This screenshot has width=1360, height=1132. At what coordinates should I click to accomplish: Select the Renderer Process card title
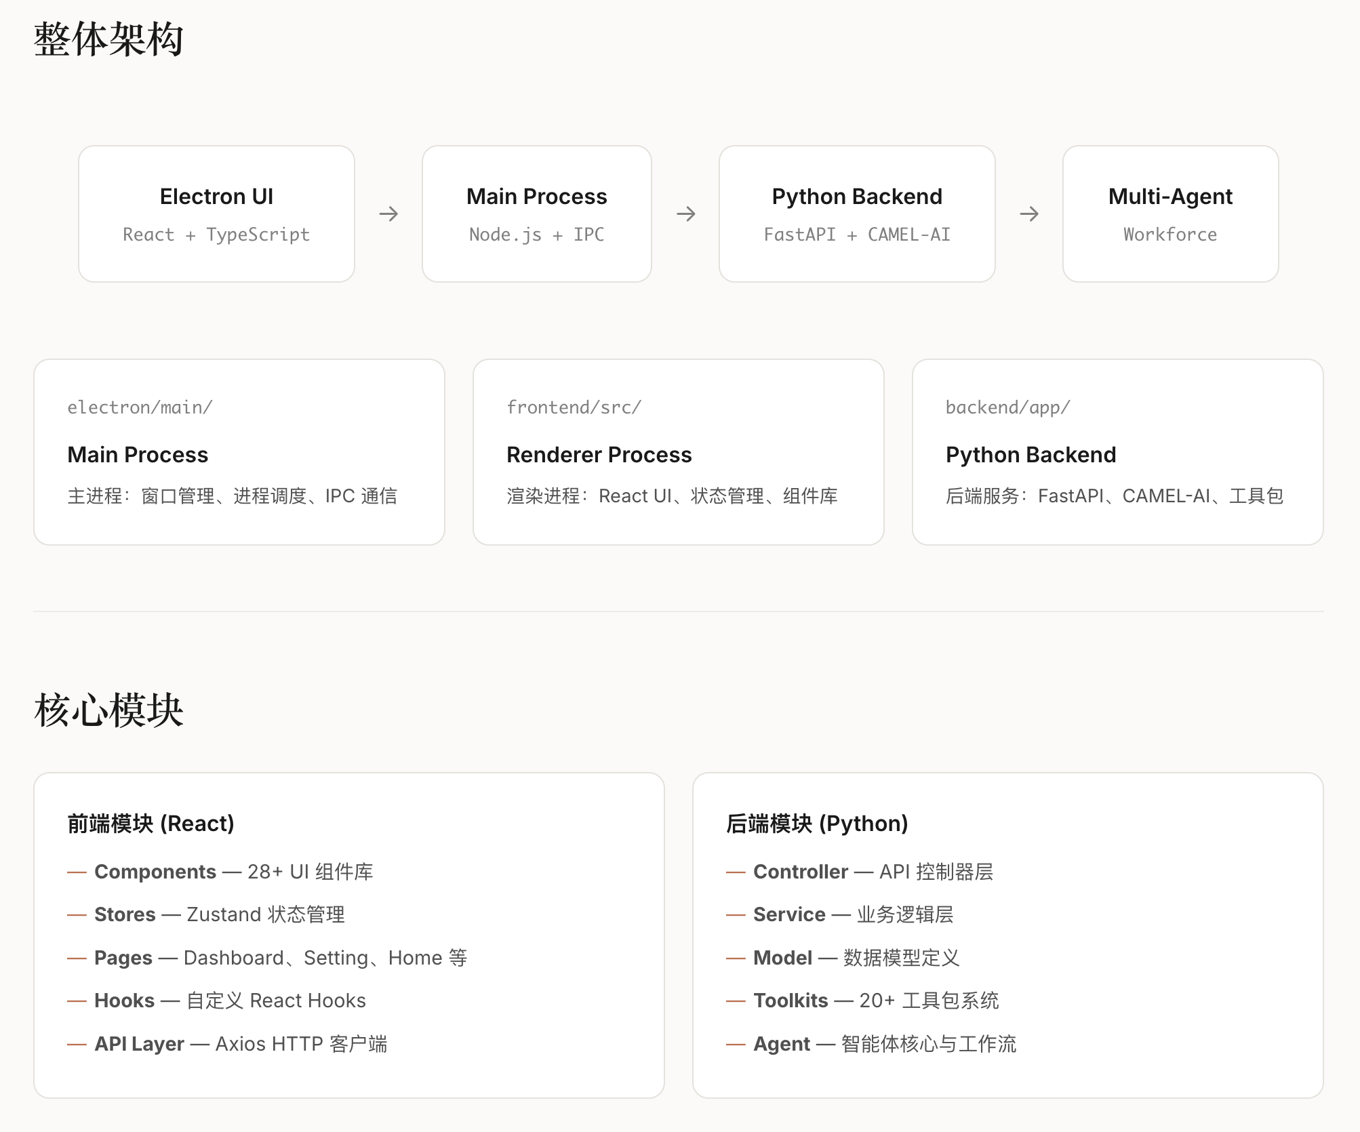tap(599, 455)
